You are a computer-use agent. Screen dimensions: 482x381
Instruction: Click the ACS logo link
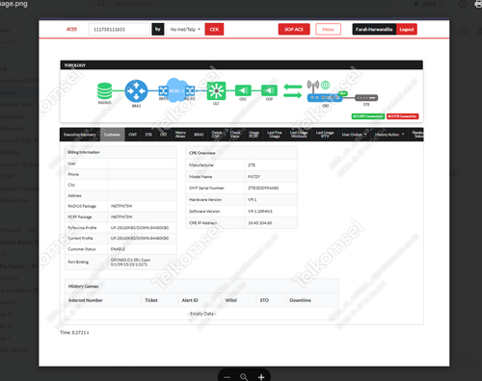[71, 29]
